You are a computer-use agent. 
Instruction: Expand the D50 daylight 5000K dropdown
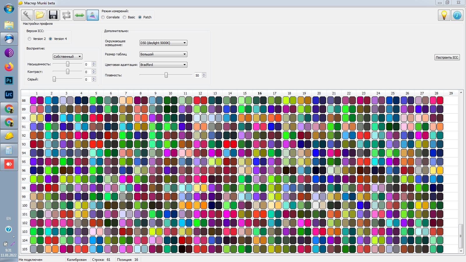click(163, 43)
